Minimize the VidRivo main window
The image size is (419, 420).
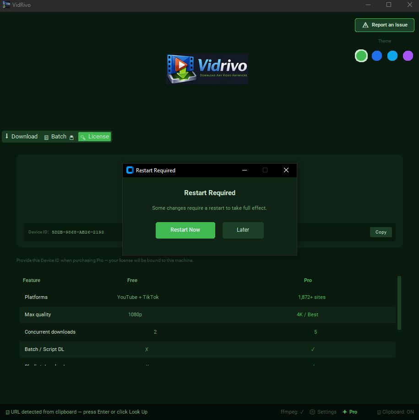368,5
